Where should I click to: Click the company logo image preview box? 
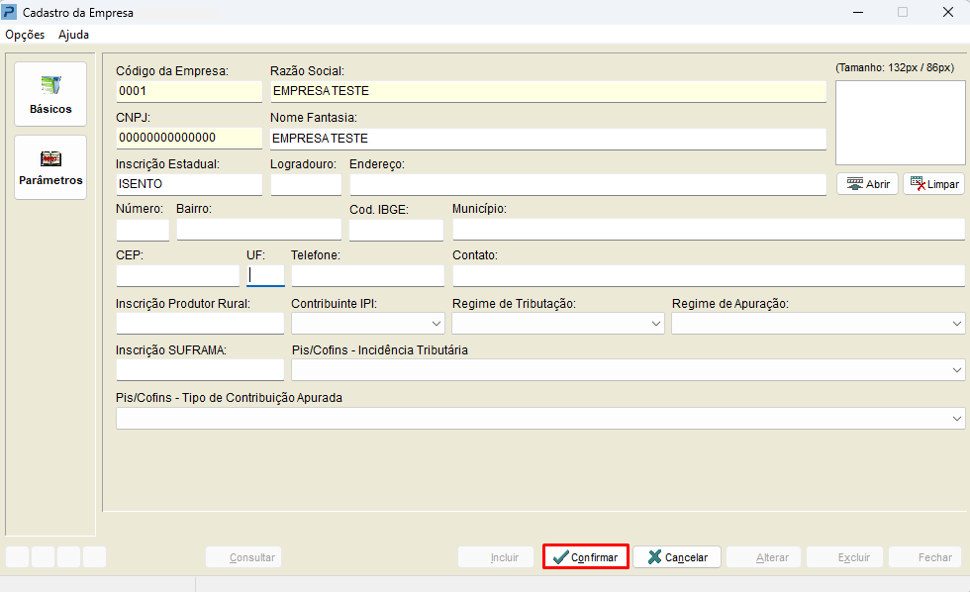tap(900, 122)
